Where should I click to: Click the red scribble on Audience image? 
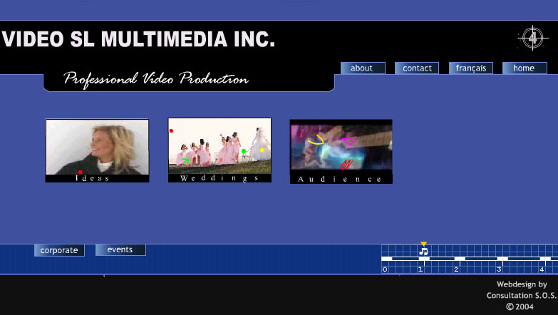(346, 165)
